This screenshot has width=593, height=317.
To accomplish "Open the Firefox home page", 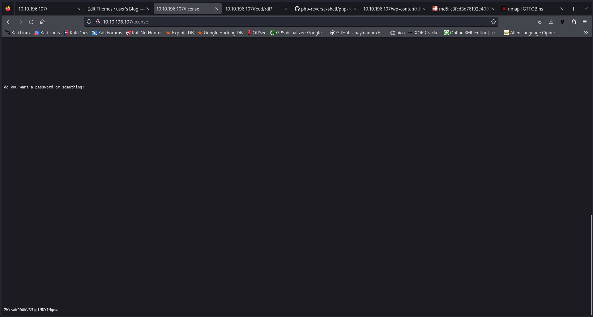I will coord(42,22).
